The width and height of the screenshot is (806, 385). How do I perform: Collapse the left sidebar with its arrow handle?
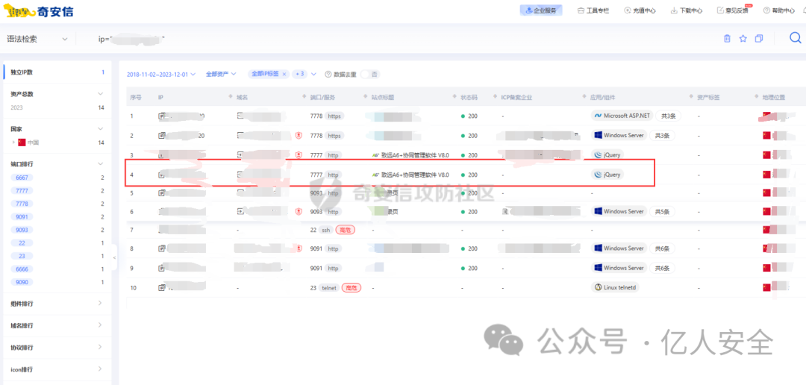tap(114, 257)
